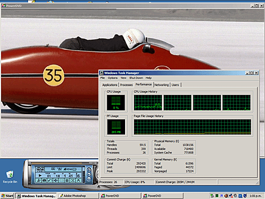Click the diagonal arrow icon in PowerDVD panel

pos(78,180)
